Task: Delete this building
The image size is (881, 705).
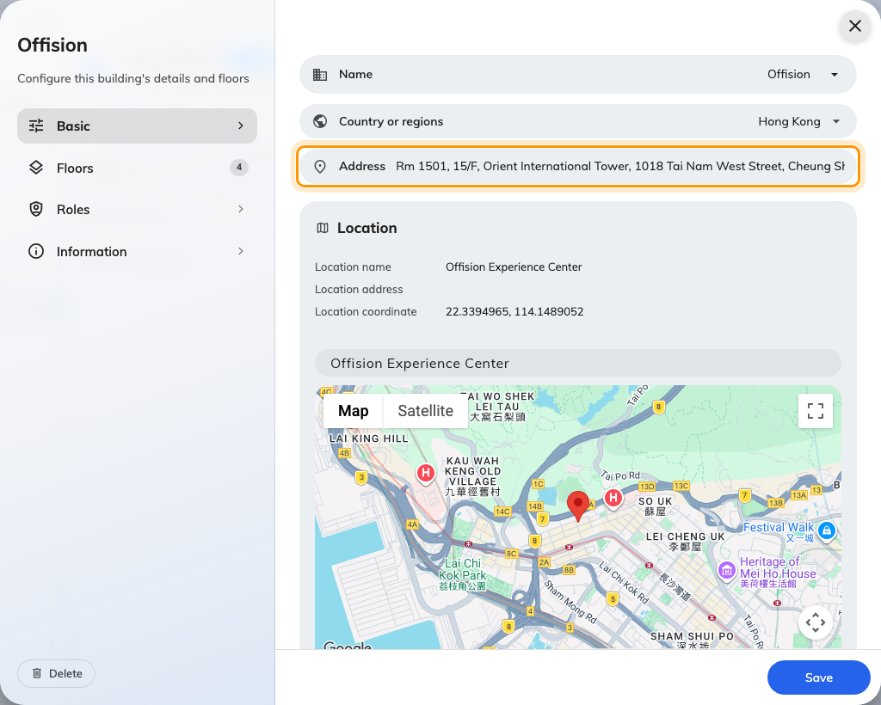Action: coord(56,673)
